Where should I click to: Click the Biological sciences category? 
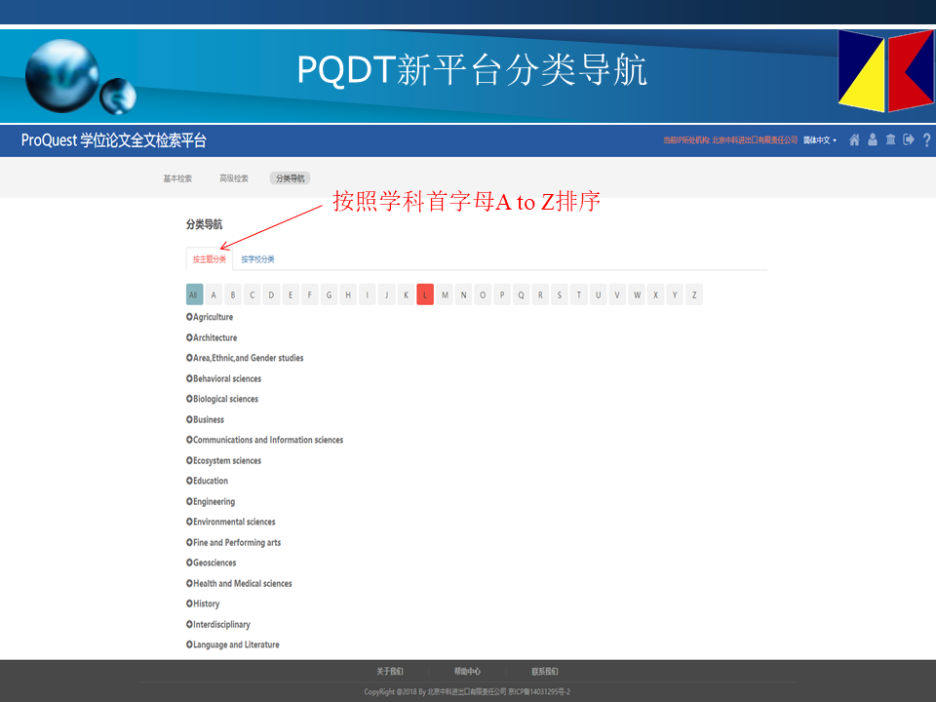[225, 399]
